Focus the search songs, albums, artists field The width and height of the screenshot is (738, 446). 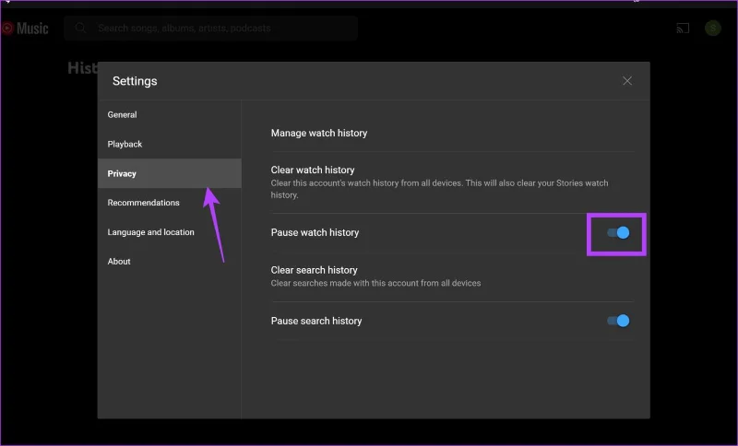click(x=211, y=29)
